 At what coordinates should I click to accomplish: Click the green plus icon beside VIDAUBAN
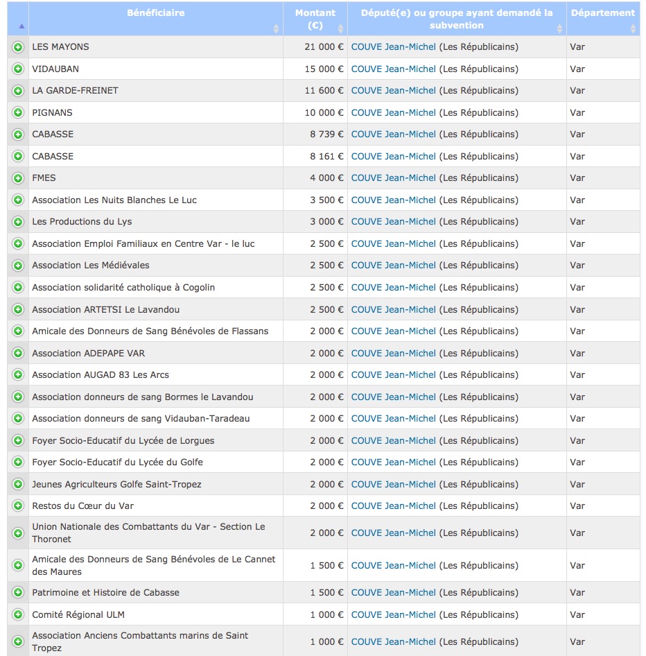click(18, 69)
